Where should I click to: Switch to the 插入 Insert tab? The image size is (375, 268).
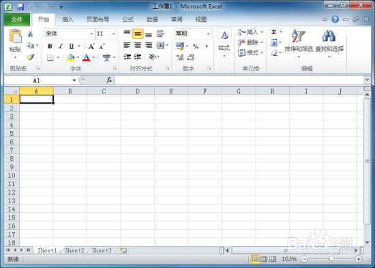[67, 19]
